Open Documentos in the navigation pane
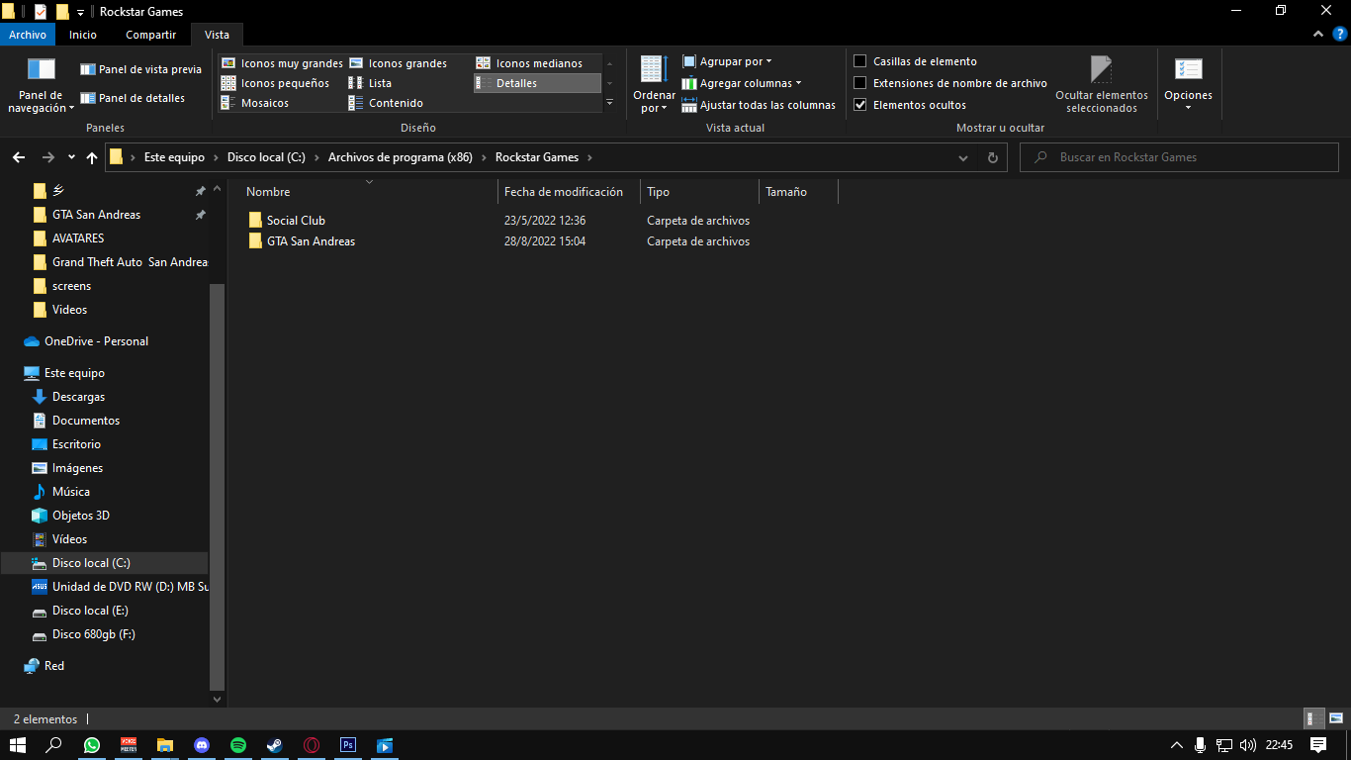 [x=86, y=421]
